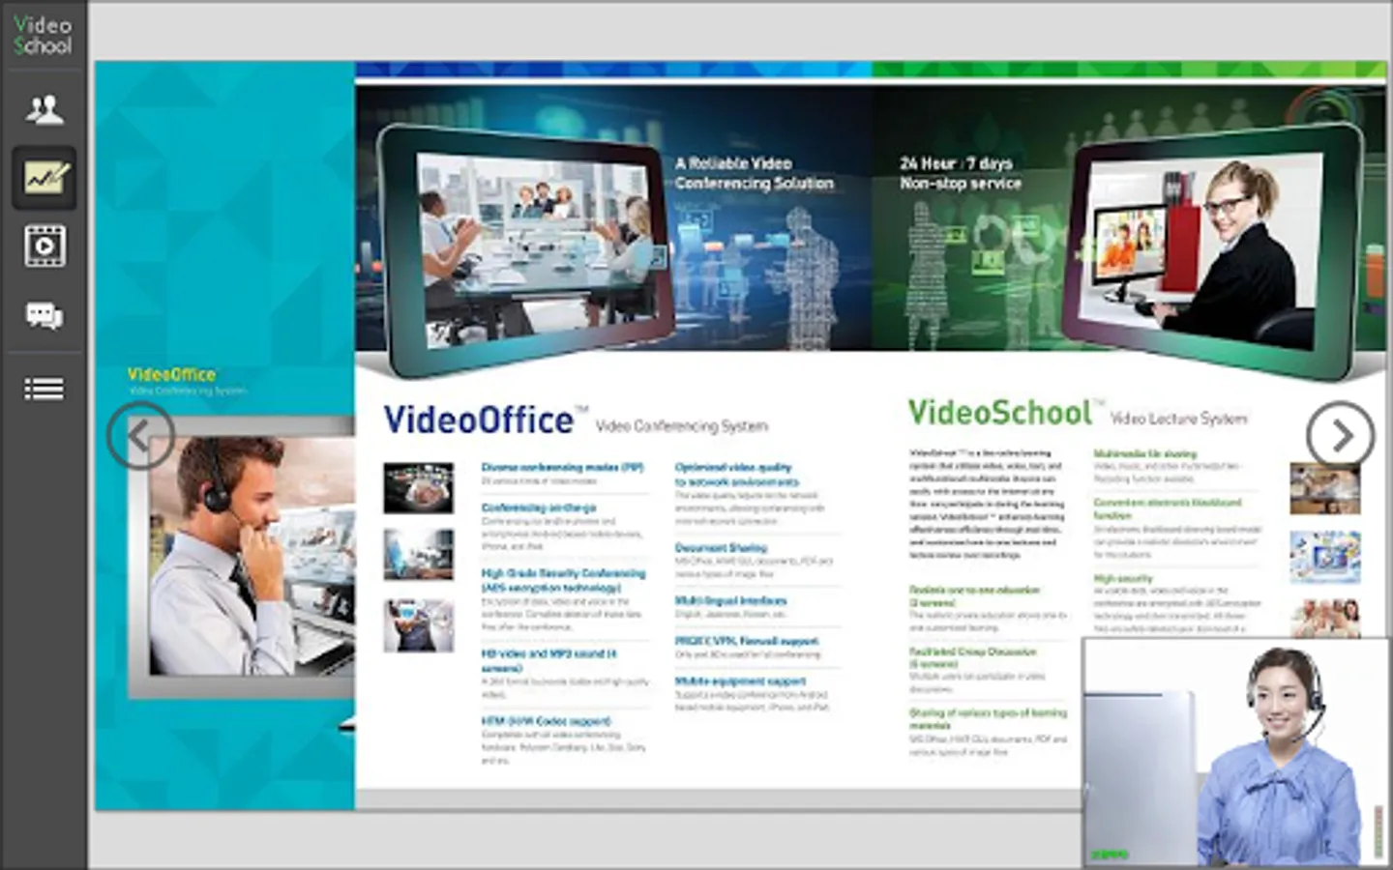The height and width of the screenshot is (870, 1393).
Task: Select the whiteboard chart presentation icon
Action: coord(44,178)
